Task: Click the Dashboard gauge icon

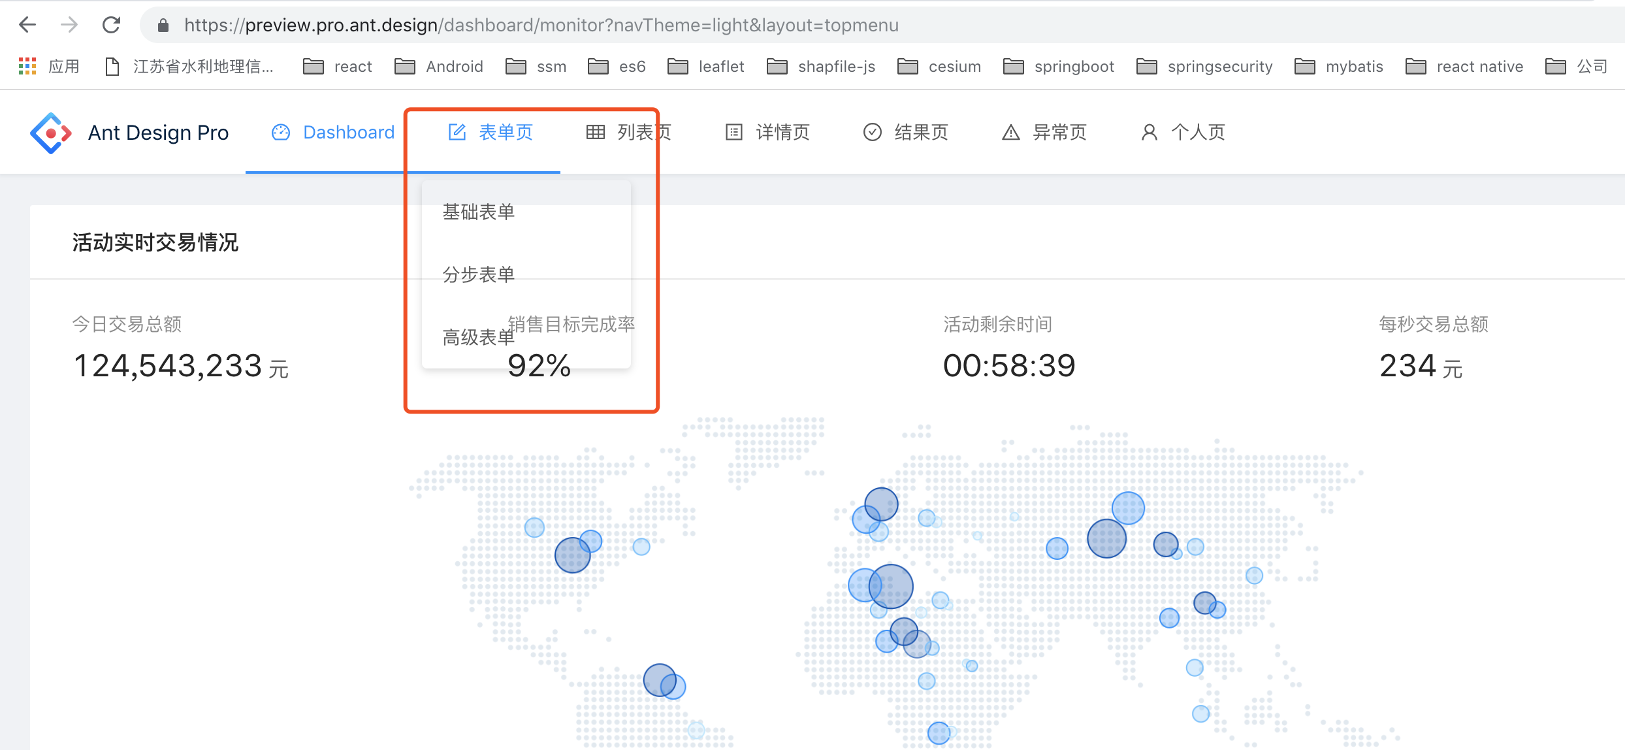Action: [x=281, y=132]
